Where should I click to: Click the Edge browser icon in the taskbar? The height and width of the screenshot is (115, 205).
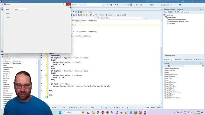(117, 112)
